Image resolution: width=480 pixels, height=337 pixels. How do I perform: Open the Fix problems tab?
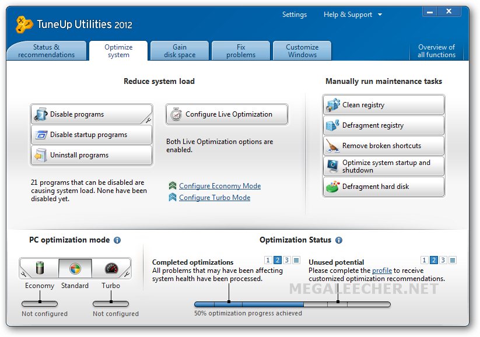point(241,51)
